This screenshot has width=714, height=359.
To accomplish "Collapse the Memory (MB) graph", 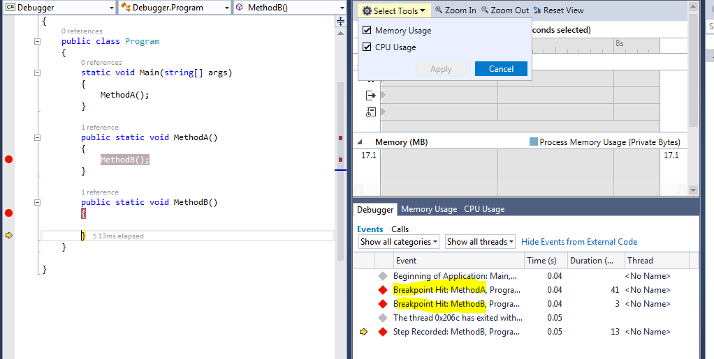I will tap(360, 142).
